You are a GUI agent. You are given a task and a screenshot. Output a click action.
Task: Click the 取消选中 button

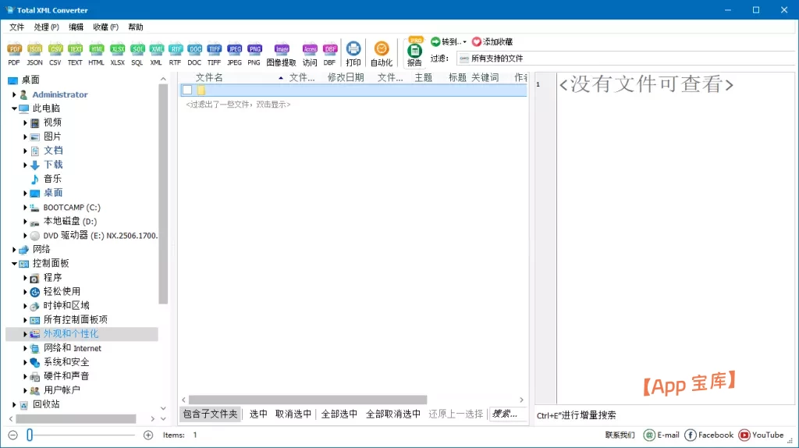coord(293,414)
